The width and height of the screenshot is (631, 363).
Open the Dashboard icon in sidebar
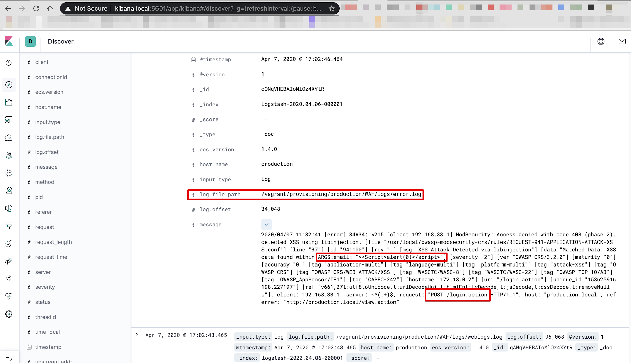[x=9, y=120]
